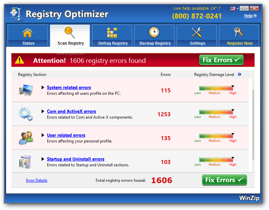This screenshot has height=210, width=269.
Task: Click the top Fix Errors button in red banner
Action: (221, 60)
